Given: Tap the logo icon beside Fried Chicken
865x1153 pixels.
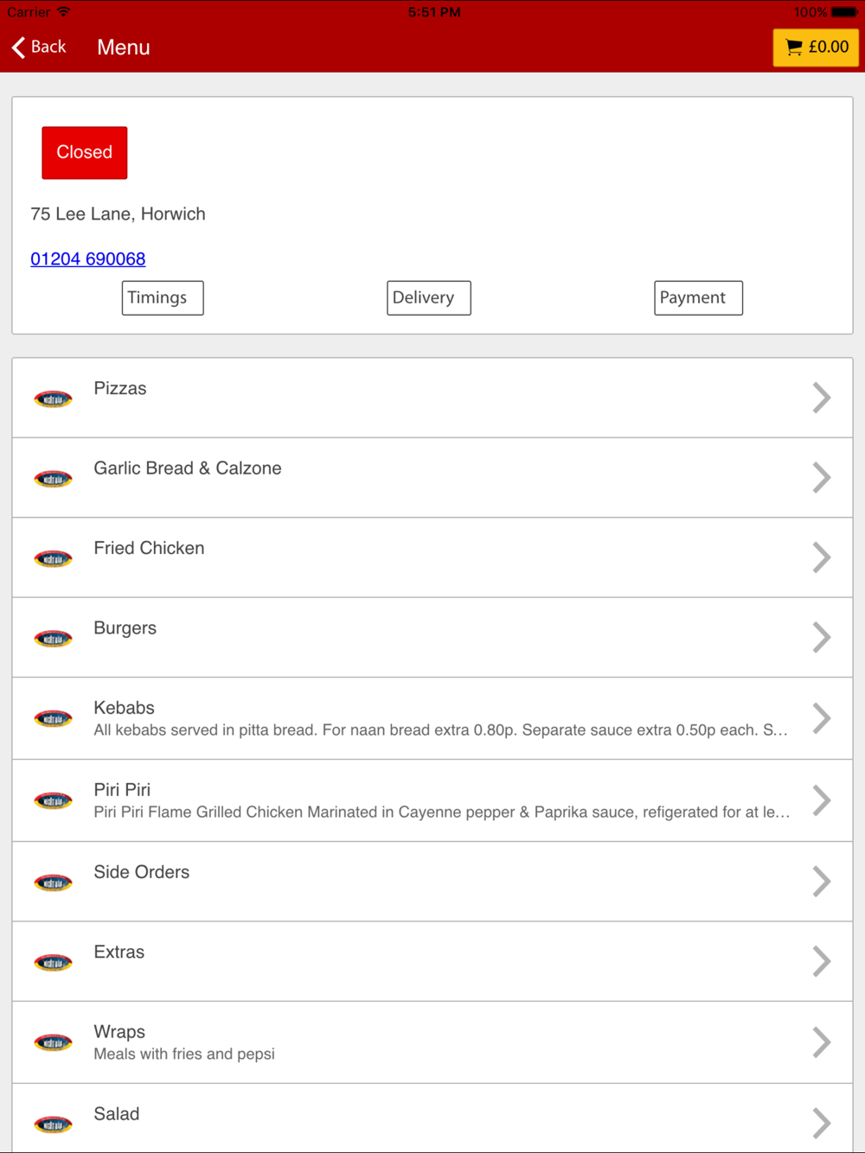Looking at the screenshot, I should (53, 558).
